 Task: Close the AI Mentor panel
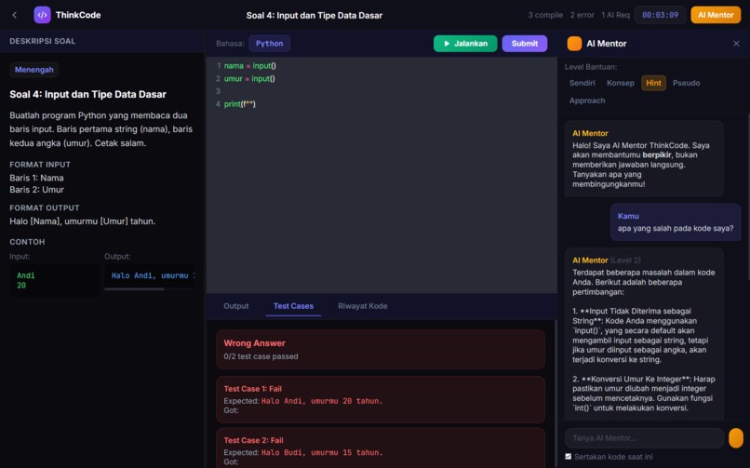point(736,44)
